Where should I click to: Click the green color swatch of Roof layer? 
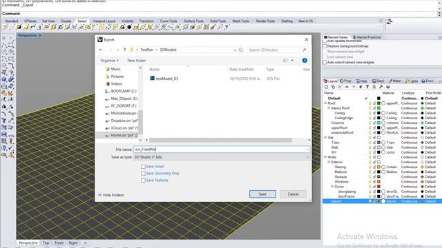pyautogui.click(x=378, y=103)
